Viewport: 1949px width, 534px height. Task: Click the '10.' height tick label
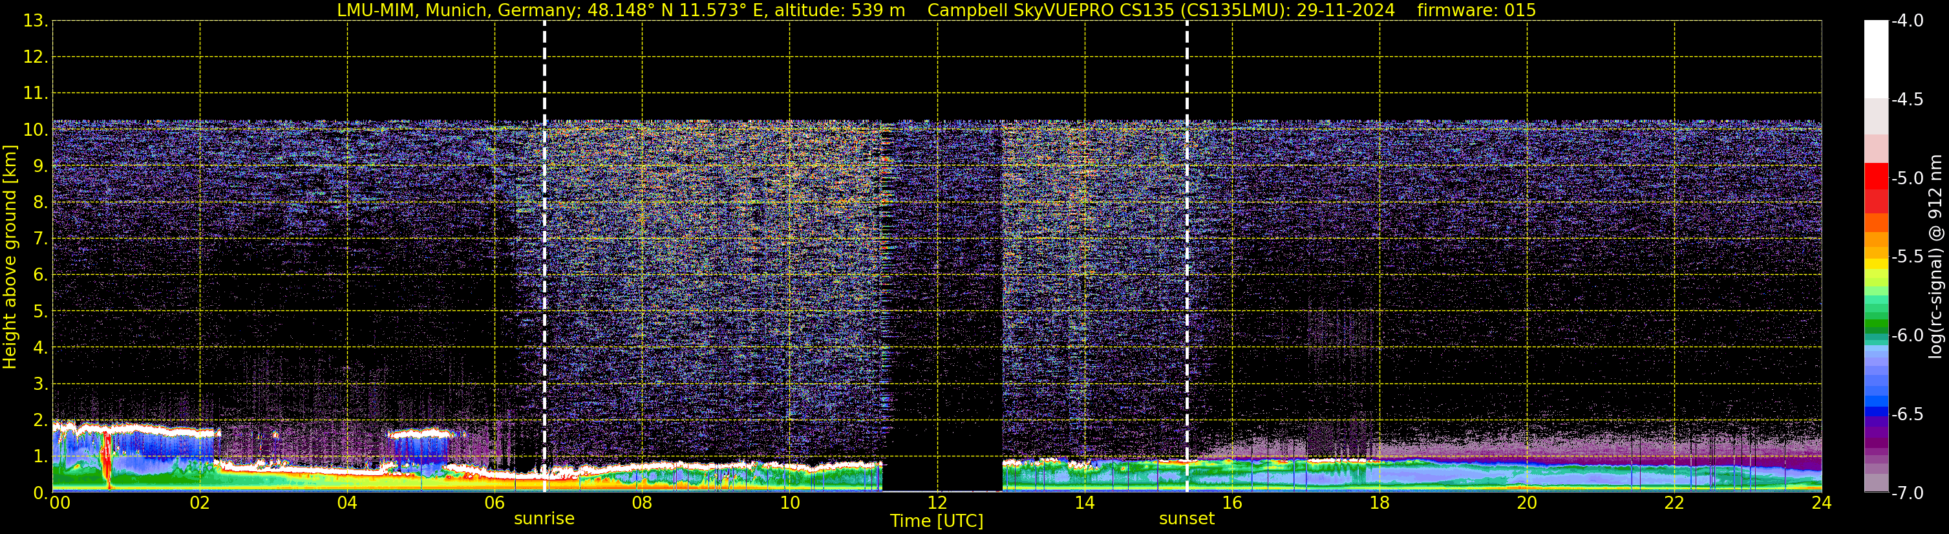pyautogui.click(x=36, y=129)
